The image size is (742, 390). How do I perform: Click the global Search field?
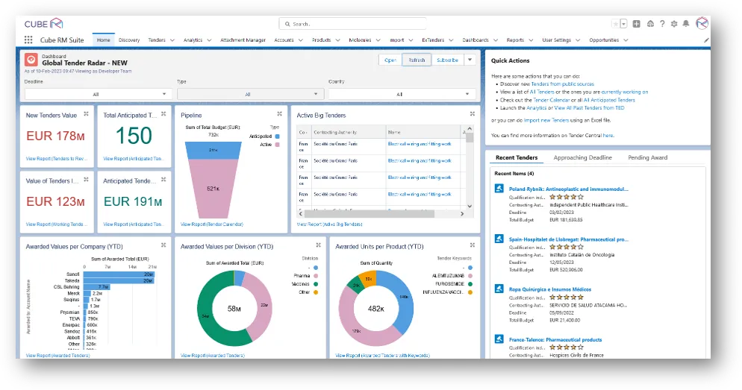point(352,24)
